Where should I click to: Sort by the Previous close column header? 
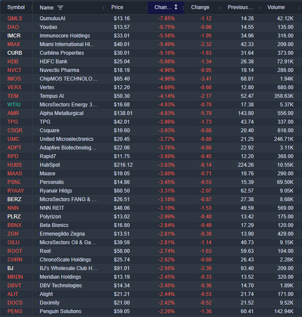pyautogui.click(x=240, y=7)
